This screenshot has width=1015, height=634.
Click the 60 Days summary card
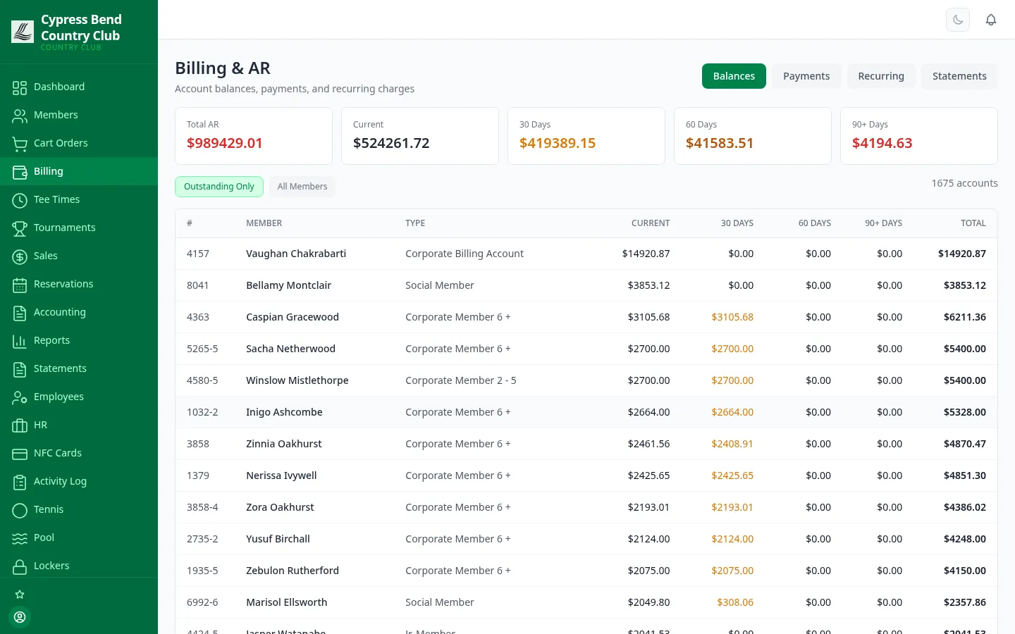click(753, 136)
